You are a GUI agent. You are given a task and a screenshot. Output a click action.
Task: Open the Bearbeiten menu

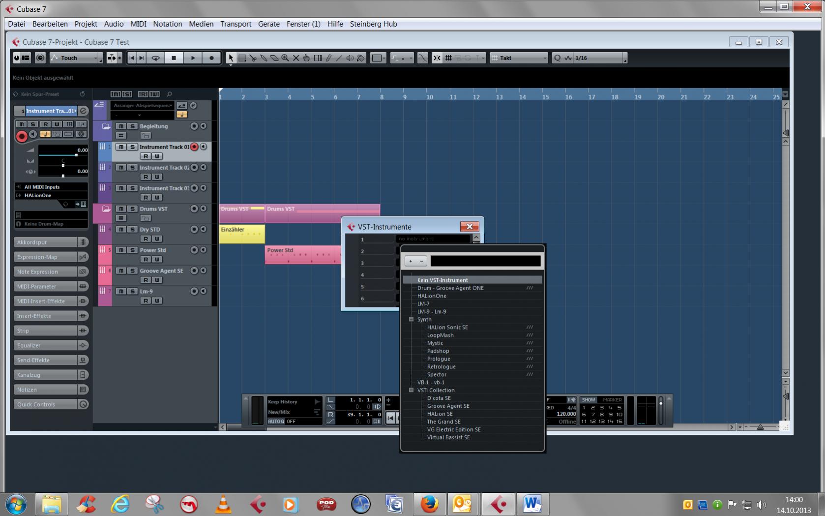(x=50, y=24)
